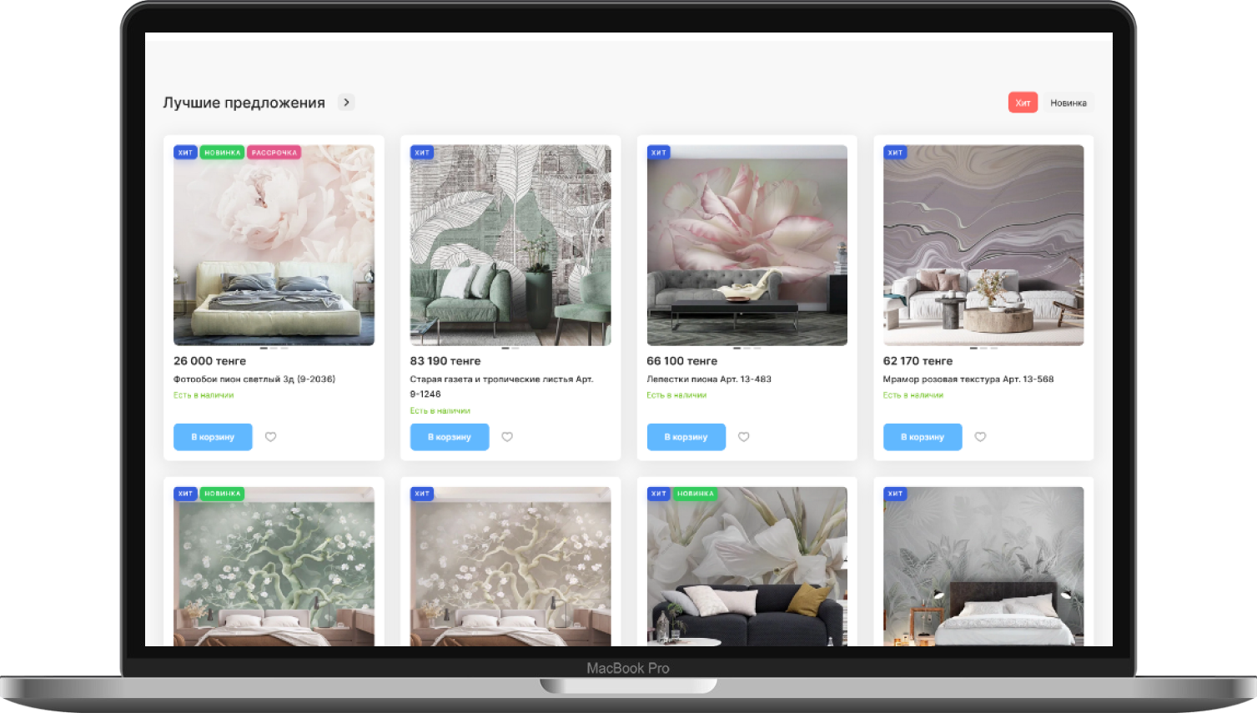Open the pink marble texture wallpaper image
The image size is (1257, 713).
[x=983, y=245]
